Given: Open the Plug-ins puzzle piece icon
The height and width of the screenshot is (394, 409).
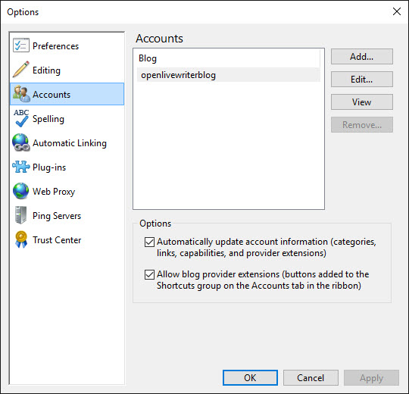Looking at the screenshot, I should 21,167.
